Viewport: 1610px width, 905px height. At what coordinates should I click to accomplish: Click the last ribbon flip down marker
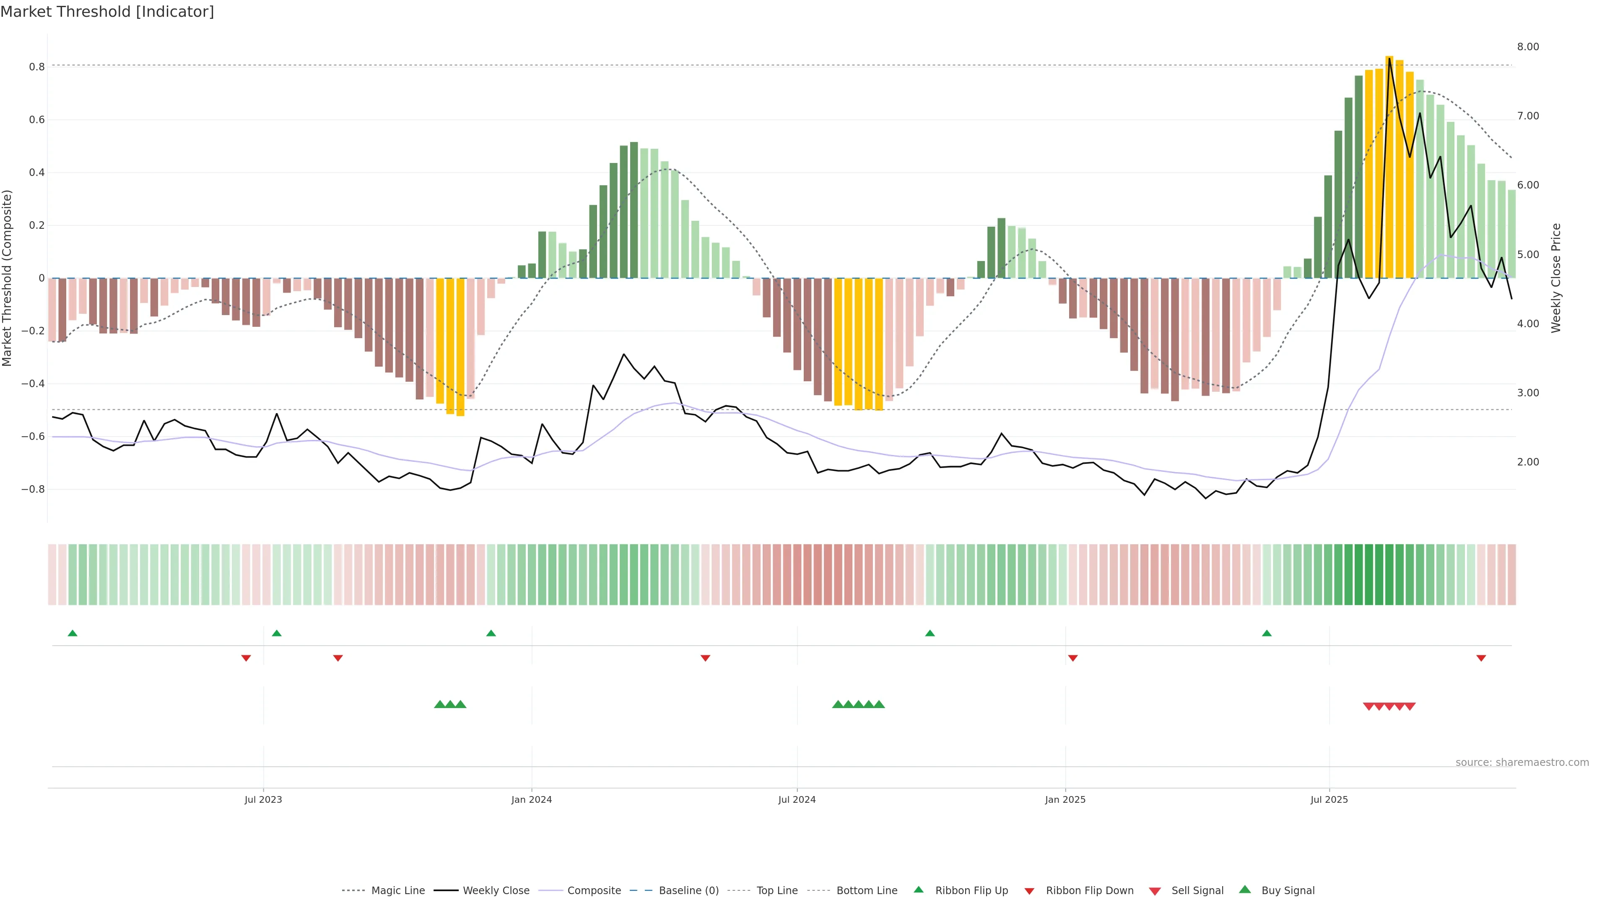click(1480, 658)
